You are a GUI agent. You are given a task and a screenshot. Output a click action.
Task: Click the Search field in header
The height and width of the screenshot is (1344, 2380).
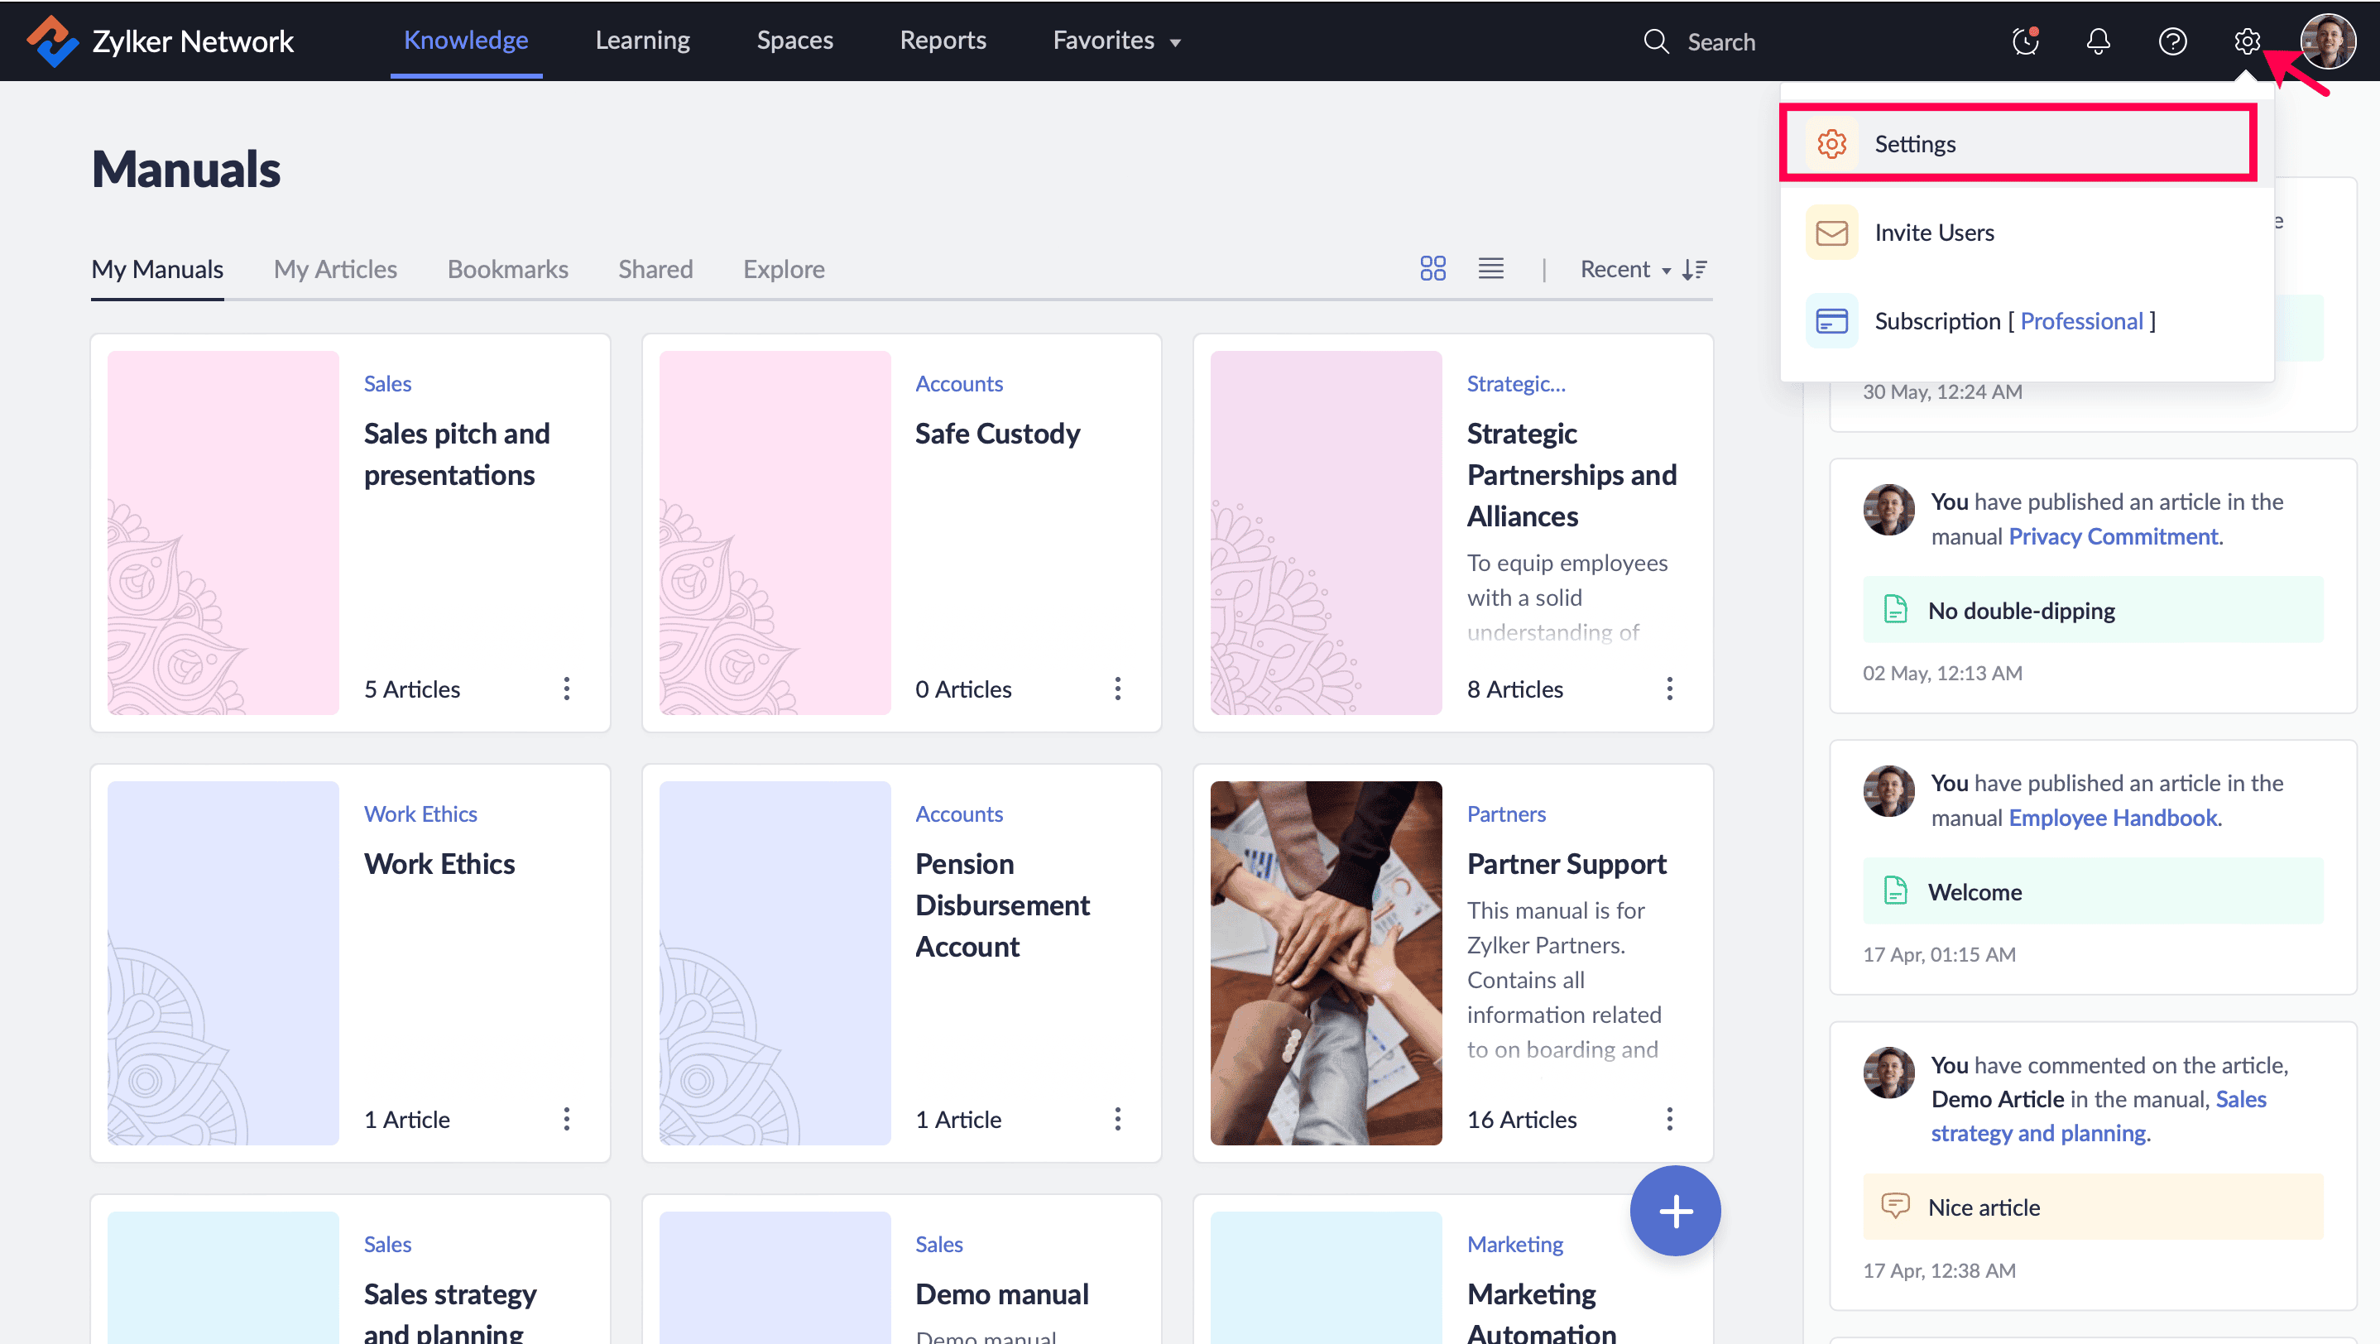[x=1720, y=42]
